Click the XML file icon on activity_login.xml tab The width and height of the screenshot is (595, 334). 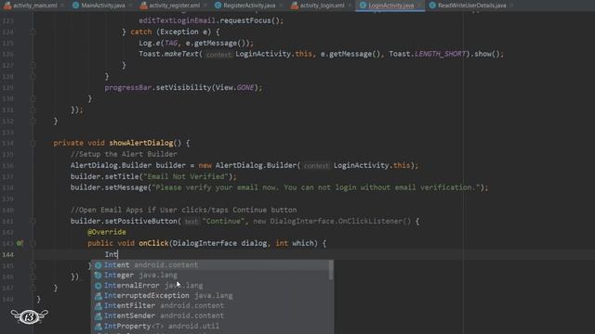295,6
